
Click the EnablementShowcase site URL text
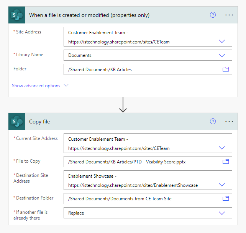[x=133, y=185]
